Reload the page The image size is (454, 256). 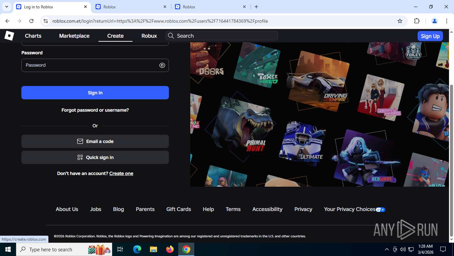point(31,21)
